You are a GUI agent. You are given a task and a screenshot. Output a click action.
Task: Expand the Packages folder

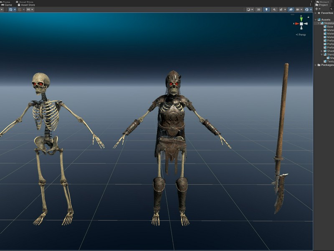(x=316, y=65)
